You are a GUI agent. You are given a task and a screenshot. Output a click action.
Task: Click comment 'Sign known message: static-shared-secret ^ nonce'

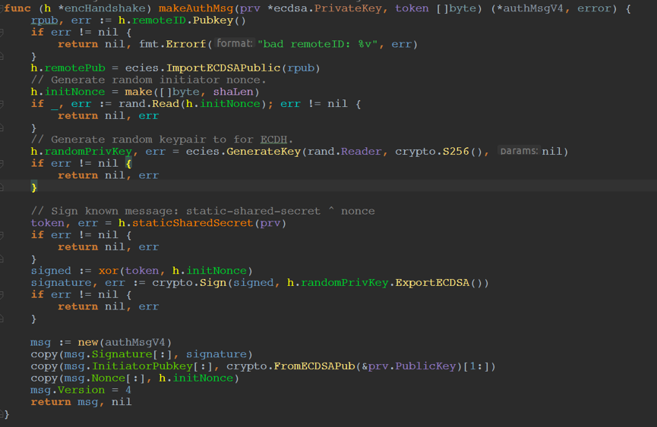point(203,211)
